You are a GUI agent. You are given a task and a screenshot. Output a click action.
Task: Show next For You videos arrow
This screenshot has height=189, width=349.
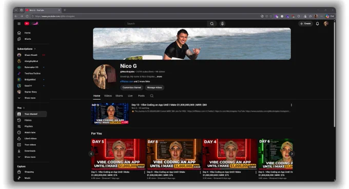[x=292, y=154]
